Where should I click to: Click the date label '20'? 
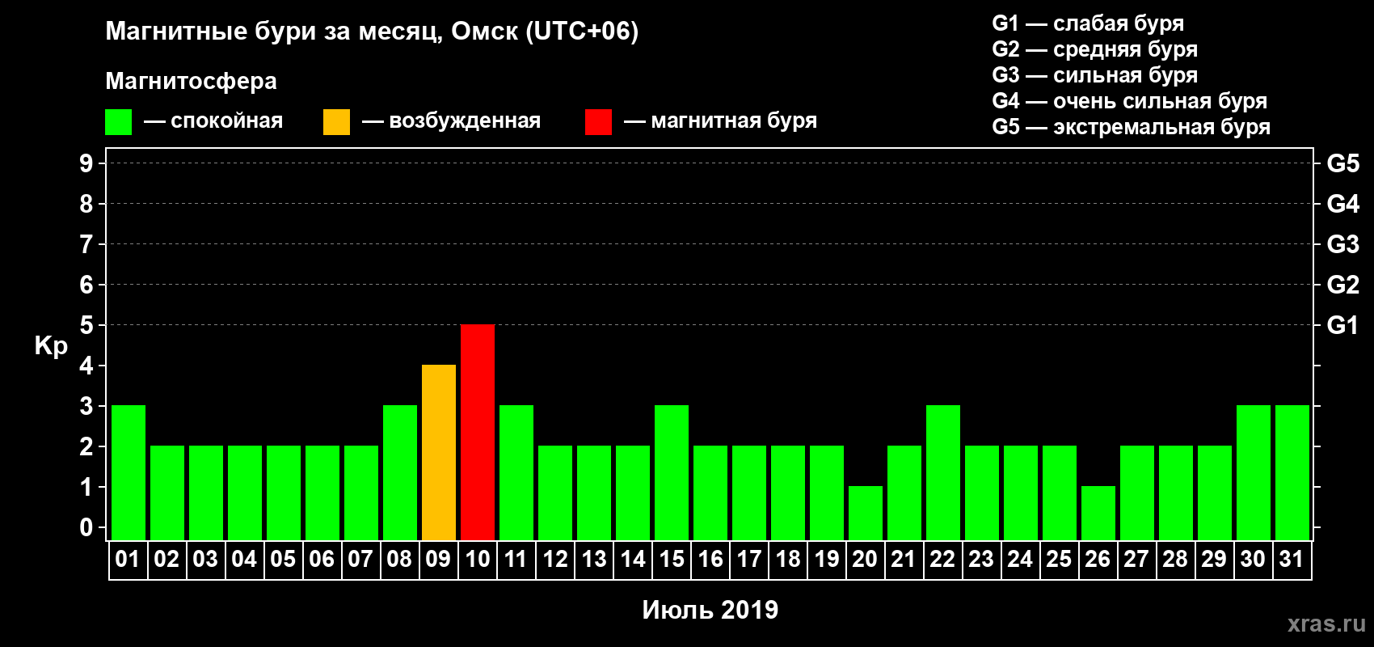[865, 559]
